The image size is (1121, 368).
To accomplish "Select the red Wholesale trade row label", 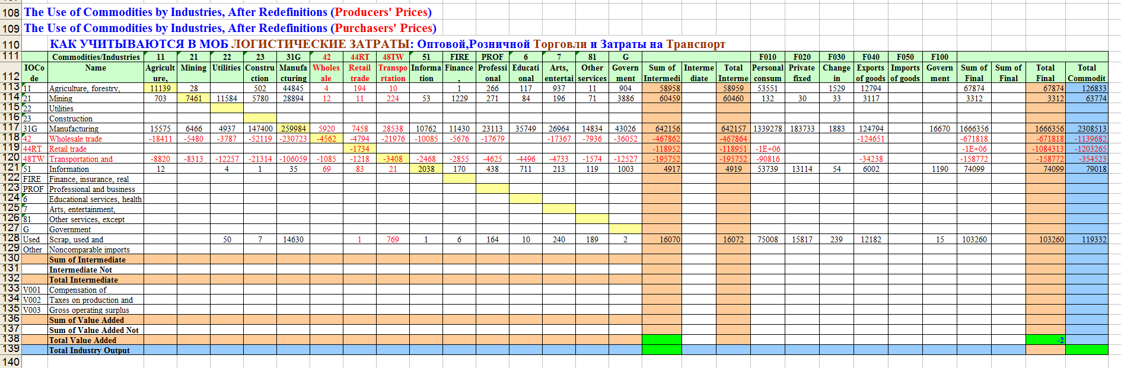I will (75, 139).
